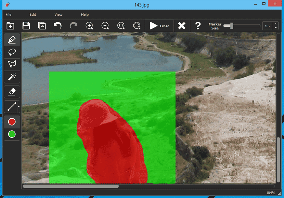284x198 pixels.
Task: Save the image with floppy disk icon
Action: [x=26, y=26]
